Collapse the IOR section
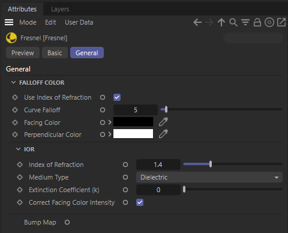The height and width of the screenshot is (233, 288). pyautogui.click(x=18, y=149)
